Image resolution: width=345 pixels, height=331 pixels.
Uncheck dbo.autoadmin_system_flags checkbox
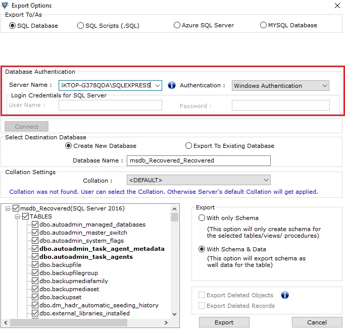tap(35, 241)
